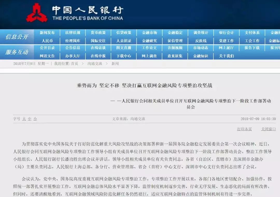Open the 意见征集 page

[x=175, y=56]
